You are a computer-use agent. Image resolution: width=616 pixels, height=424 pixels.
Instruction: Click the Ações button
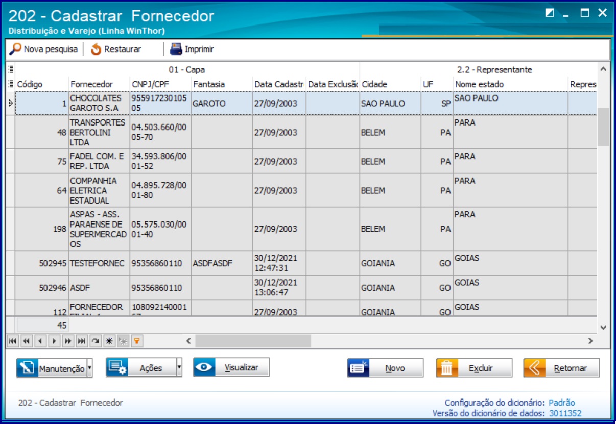(x=141, y=367)
